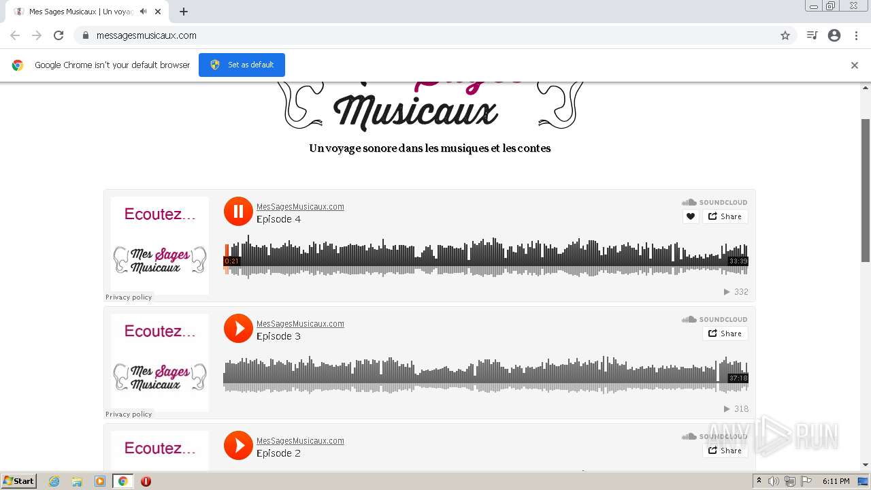871x490 pixels.
Task: View site information lock icon
Action: point(86,35)
